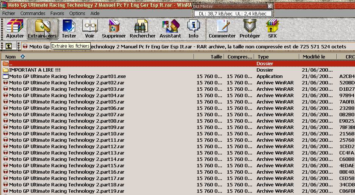Select the part07.rar file name
This screenshot has height=195, width=355.
point(67,114)
